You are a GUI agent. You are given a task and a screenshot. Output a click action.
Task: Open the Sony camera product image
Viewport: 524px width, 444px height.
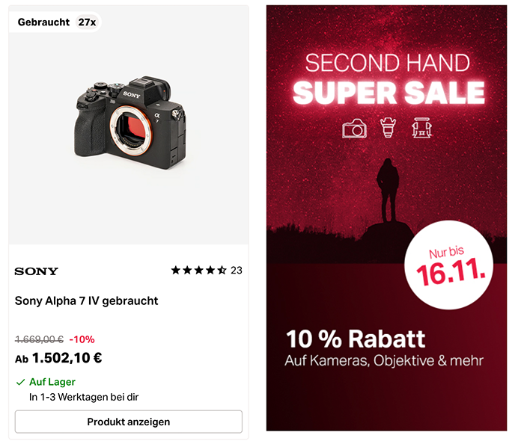click(129, 123)
